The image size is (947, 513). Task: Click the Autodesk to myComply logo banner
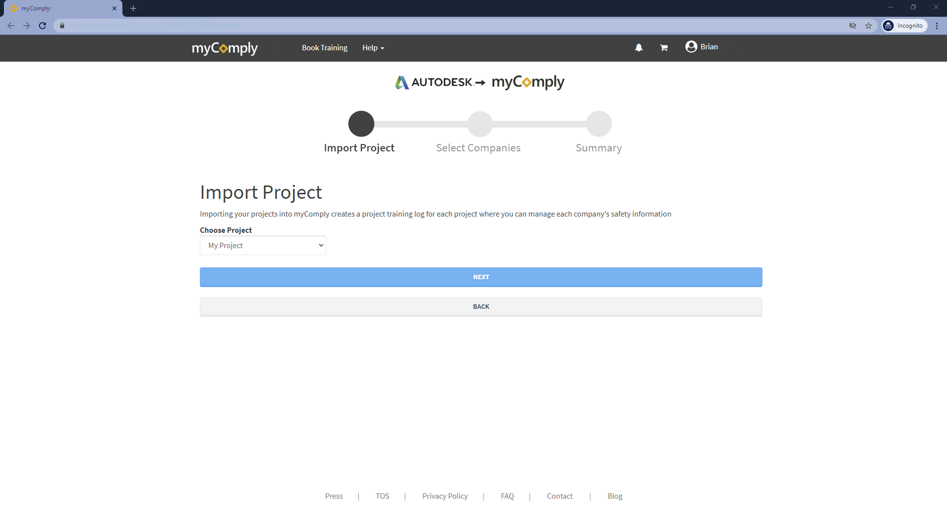pyautogui.click(x=480, y=82)
